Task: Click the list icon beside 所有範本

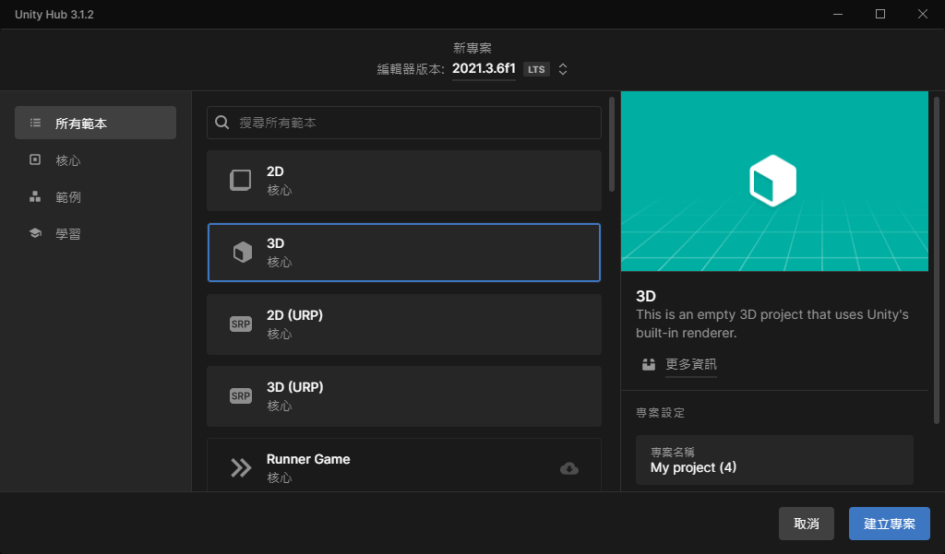Action: click(36, 123)
